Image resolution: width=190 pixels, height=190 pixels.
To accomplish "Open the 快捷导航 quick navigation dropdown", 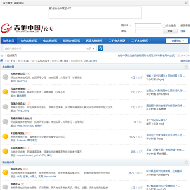I will point(177,41).
